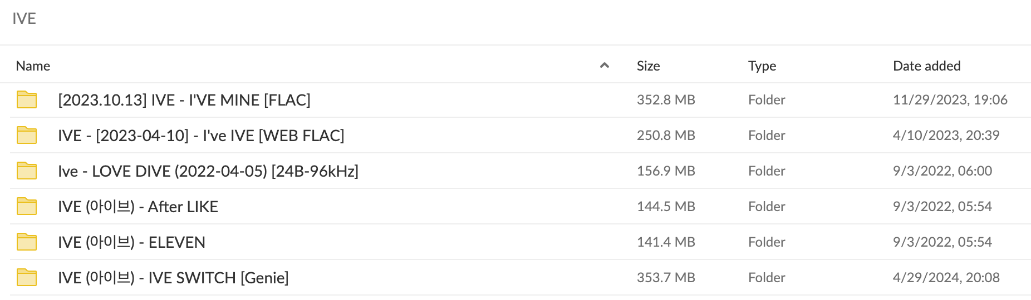The width and height of the screenshot is (1031, 300).
Task: Click folder icon beside After LIKE
Action: pos(27,207)
